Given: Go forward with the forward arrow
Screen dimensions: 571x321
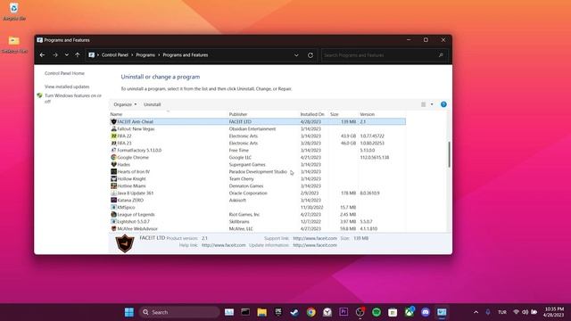Looking at the screenshot, I should pyautogui.click(x=55, y=55).
